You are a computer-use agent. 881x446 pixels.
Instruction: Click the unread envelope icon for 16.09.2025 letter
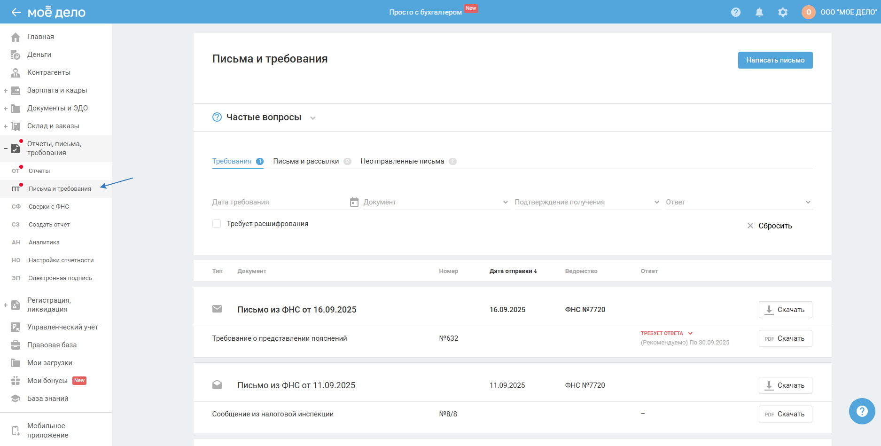217,309
